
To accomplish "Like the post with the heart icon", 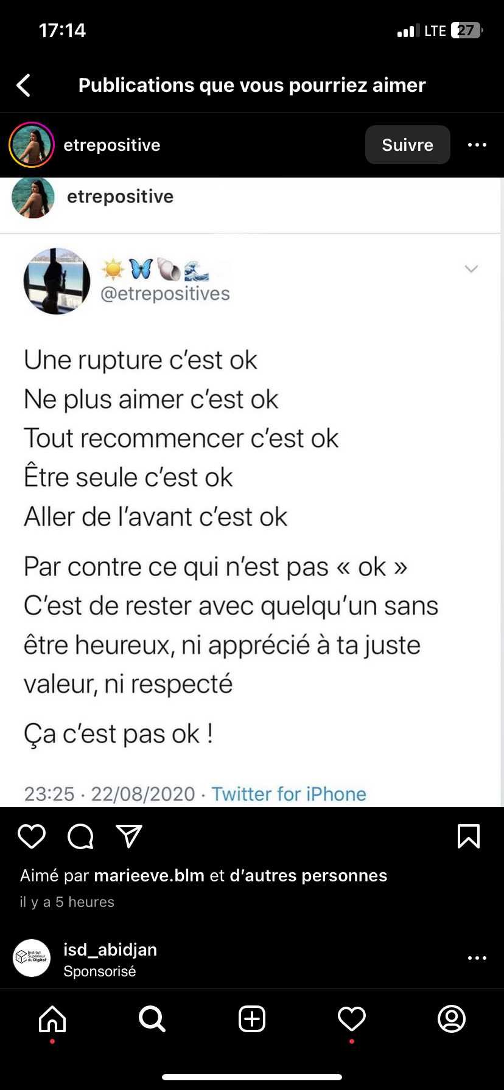I will pos(32,837).
